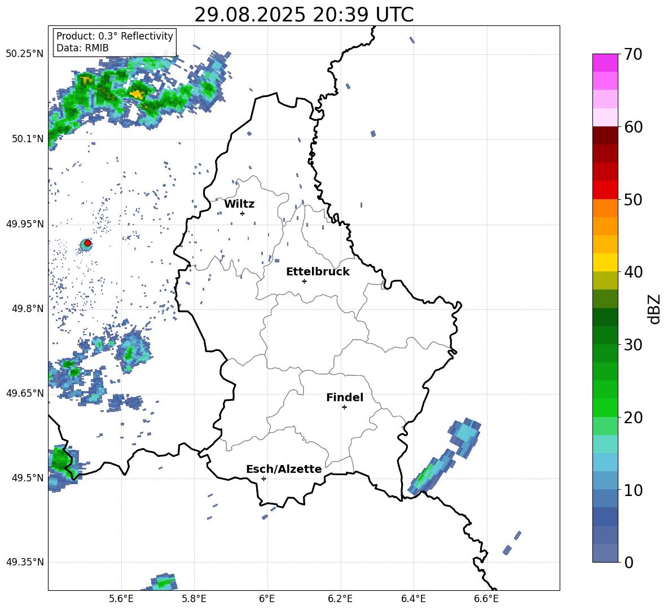Click the 49.95°N latitude label
This screenshot has width=668, height=610.
(25, 223)
